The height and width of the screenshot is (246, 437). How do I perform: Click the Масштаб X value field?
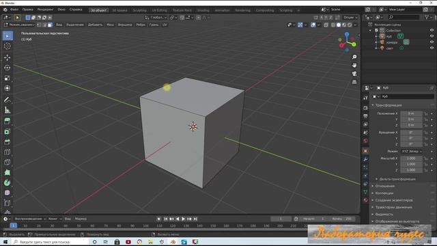[x=411, y=159]
